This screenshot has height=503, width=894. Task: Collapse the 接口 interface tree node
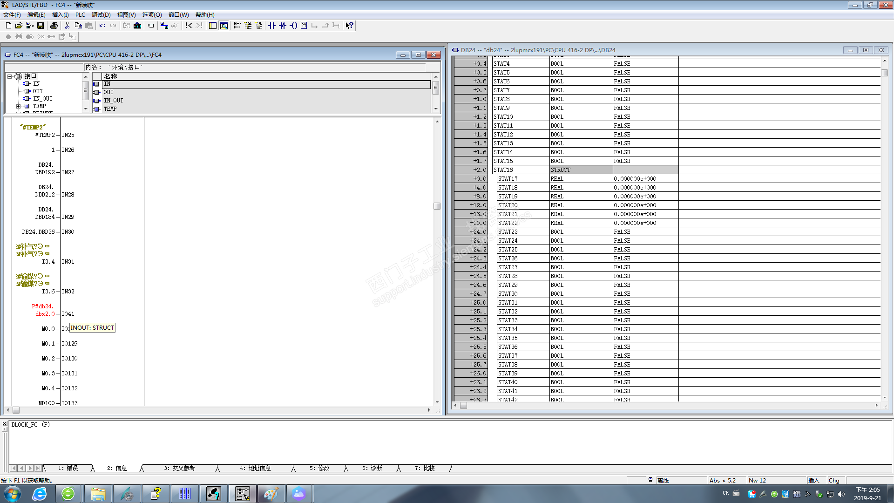pyautogui.click(x=9, y=76)
